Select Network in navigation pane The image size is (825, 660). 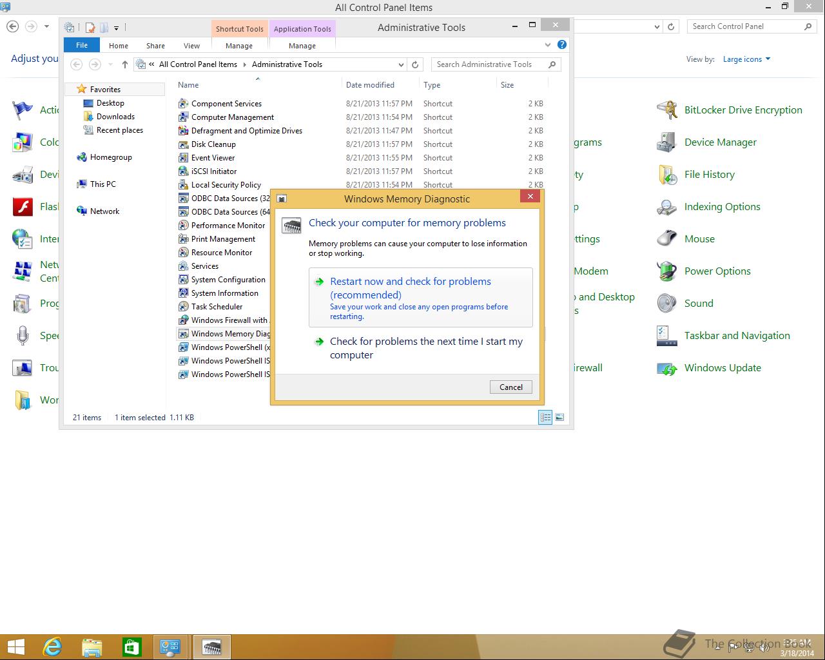tap(99, 211)
